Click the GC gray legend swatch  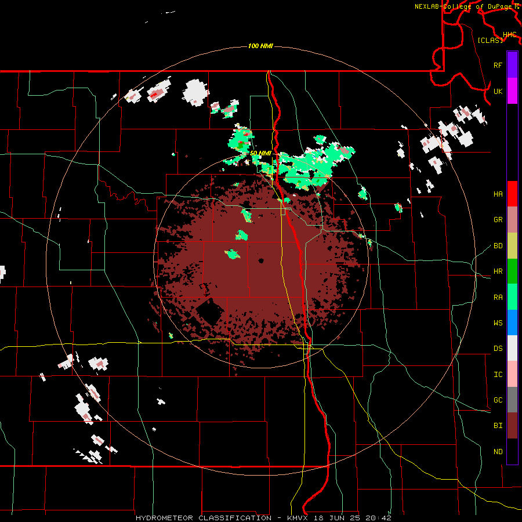512,400
